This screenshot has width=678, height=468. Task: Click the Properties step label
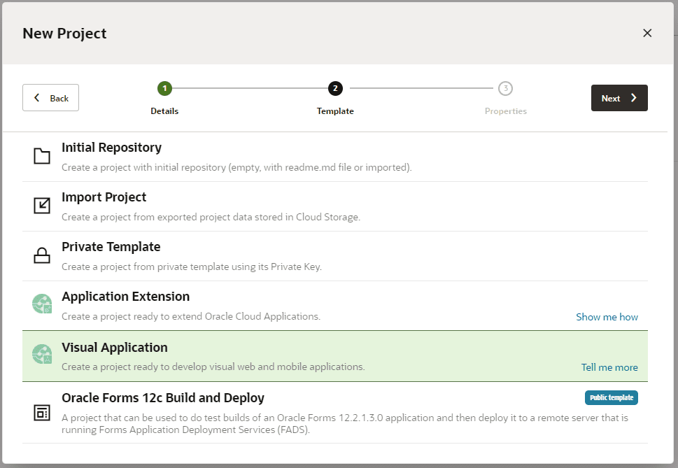tap(505, 111)
